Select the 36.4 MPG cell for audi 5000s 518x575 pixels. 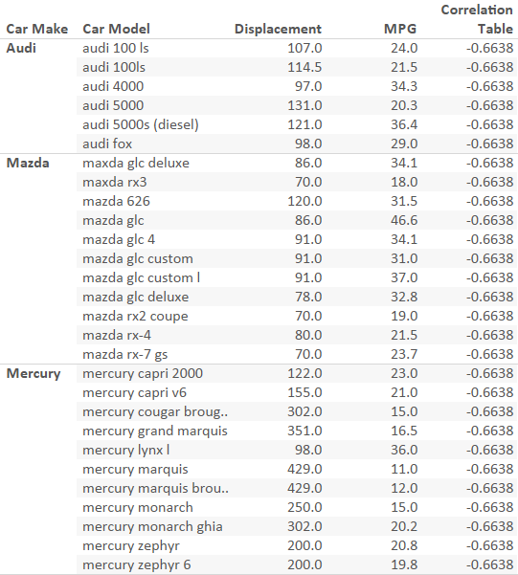(x=404, y=124)
